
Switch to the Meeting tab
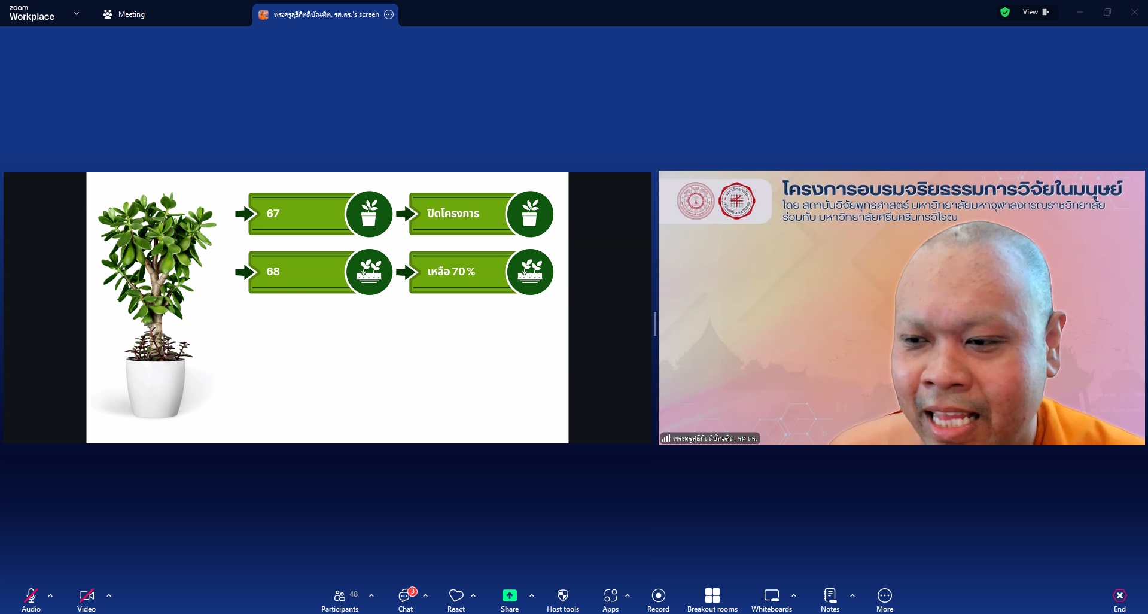[x=124, y=14]
